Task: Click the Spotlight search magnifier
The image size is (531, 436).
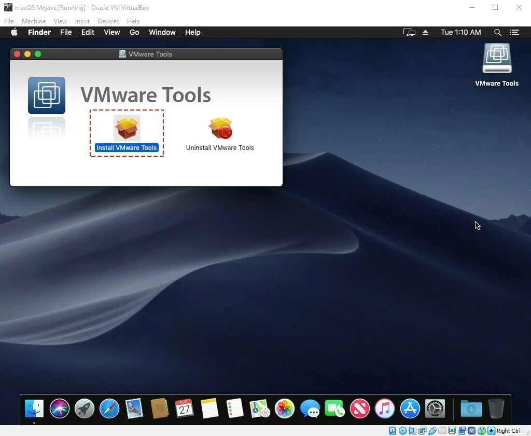Action: coord(497,32)
